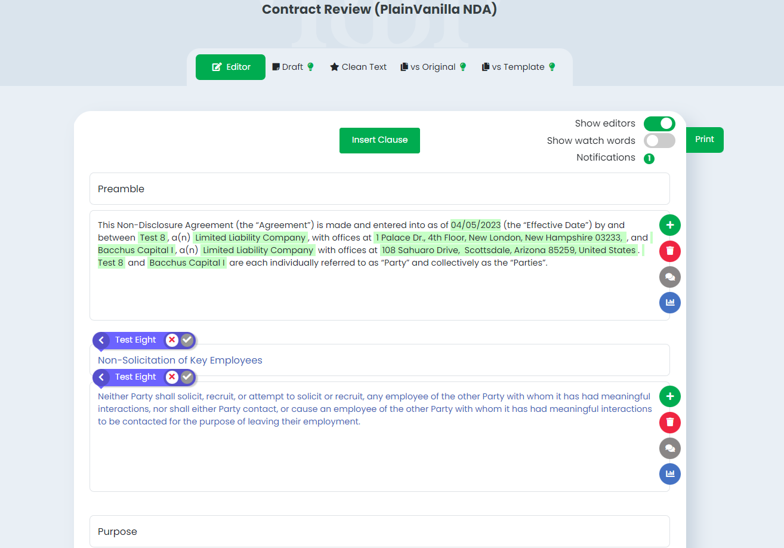This screenshot has width=784, height=548.
Task: Open comments on Non-Solicitation clause
Action: click(669, 448)
